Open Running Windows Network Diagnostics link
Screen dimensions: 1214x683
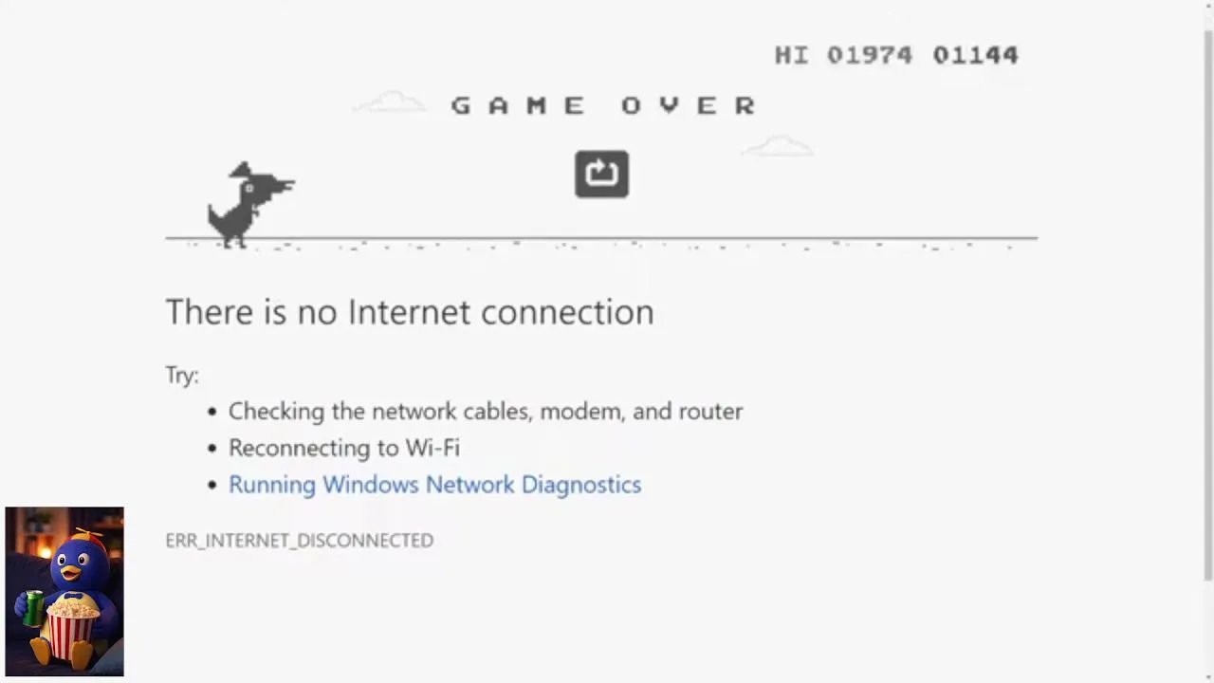click(x=434, y=485)
